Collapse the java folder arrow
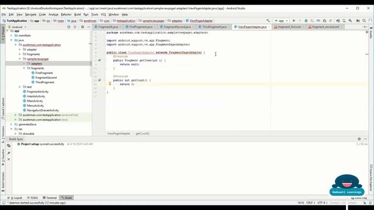This screenshot has width=374, height=210. pos(12,40)
